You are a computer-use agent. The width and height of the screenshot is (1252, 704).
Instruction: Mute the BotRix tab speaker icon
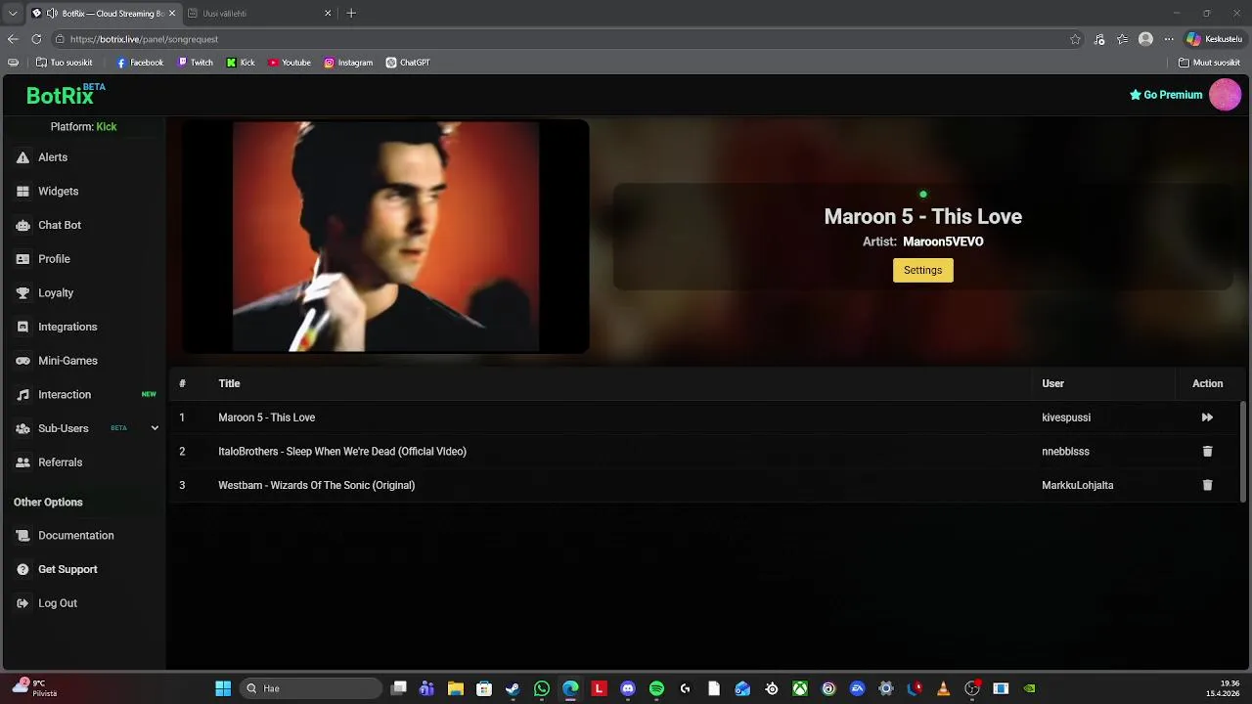[52, 14]
